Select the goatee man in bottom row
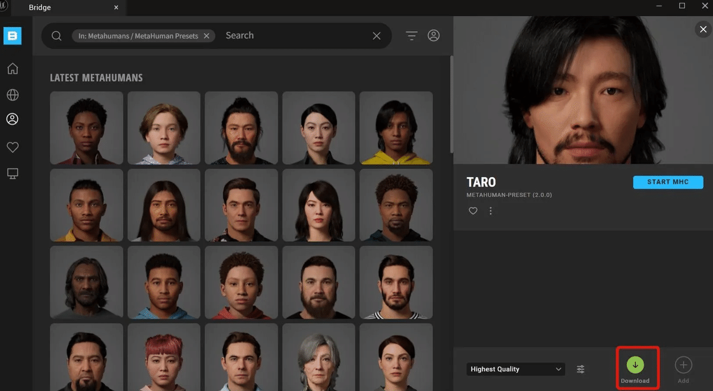The height and width of the screenshot is (391, 713). [87, 357]
